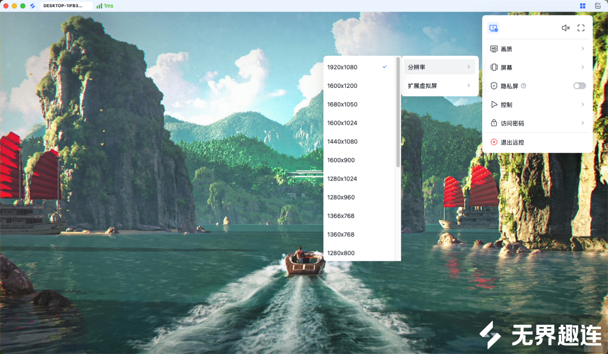The height and width of the screenshot is (354, 608).
Task: Click the checkmark beside 1920x1080
Action: (x=384, y=67)
